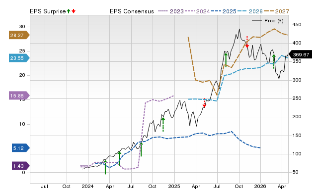Select the 2023 consensus legend entry
The image size is (318, 189).
[171, 11]
